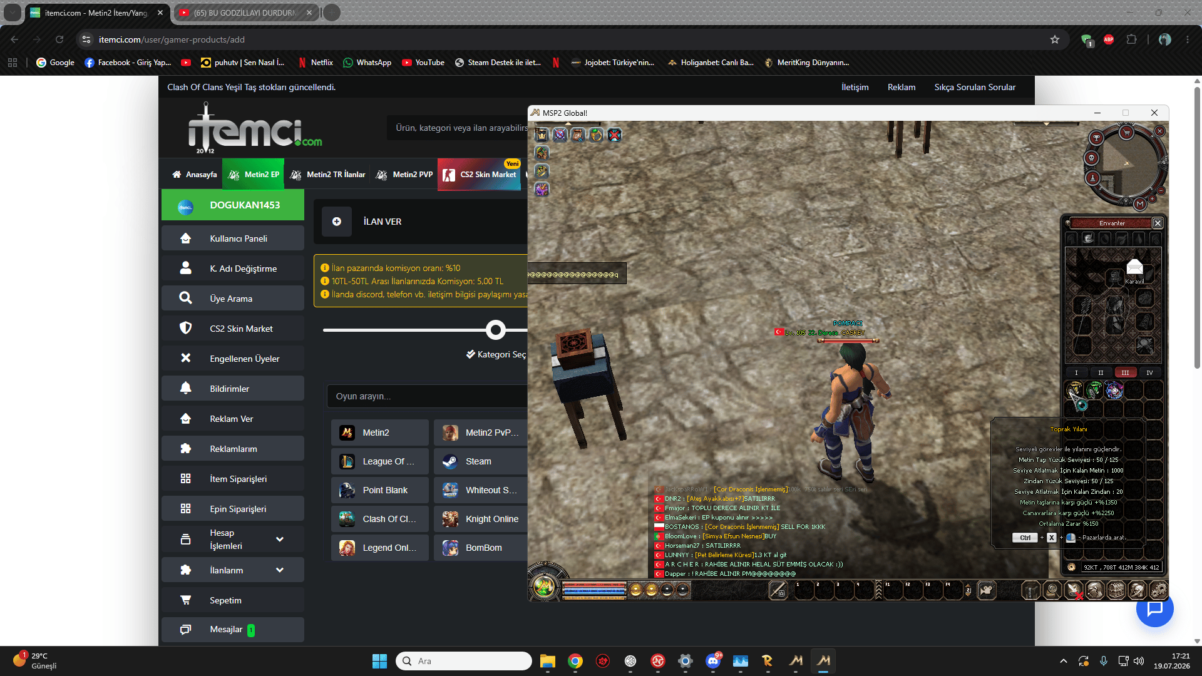The image size is (1202, 676).
Task: Open the Kullanıcı Paneli sidebar item
Action: (233, 238)
